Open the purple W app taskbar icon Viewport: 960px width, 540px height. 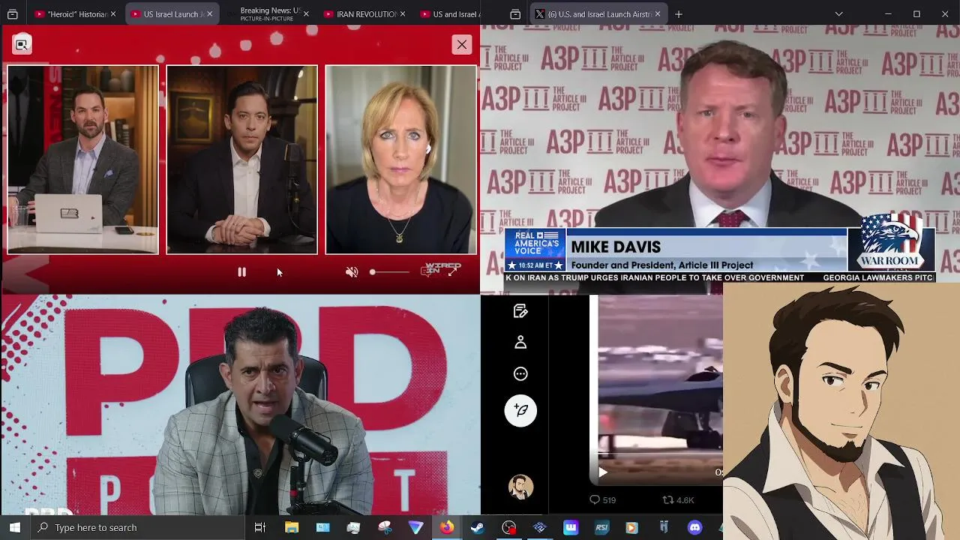click(x=571, y=527)
